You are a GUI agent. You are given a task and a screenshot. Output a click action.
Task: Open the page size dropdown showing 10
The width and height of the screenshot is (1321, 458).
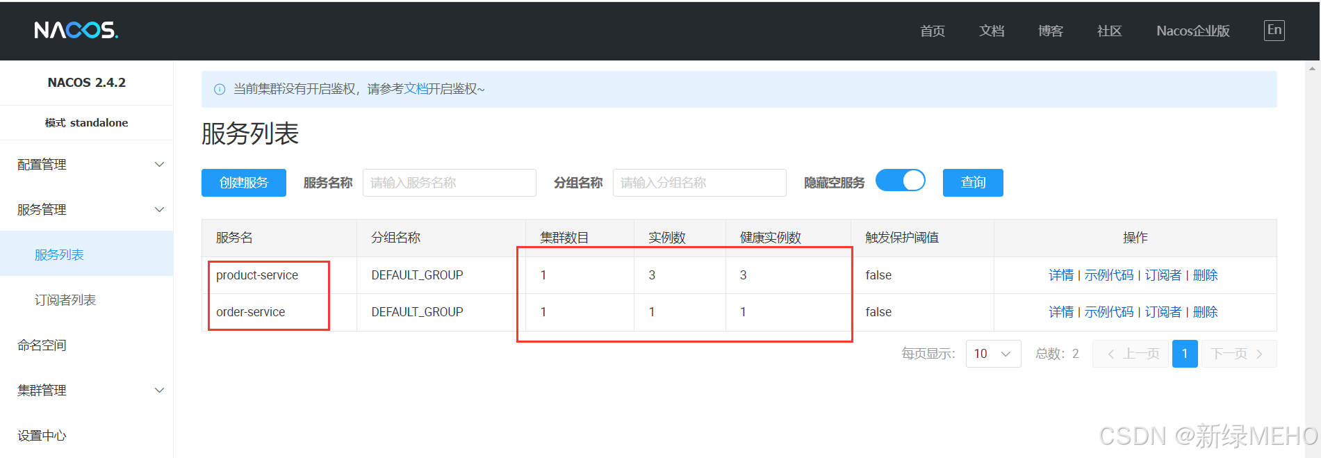(993, 354)
